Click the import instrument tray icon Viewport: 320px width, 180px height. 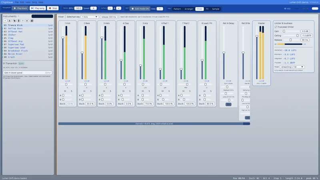click(10, 21)
